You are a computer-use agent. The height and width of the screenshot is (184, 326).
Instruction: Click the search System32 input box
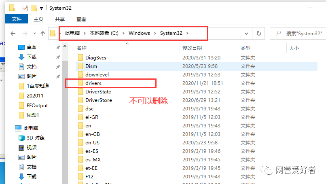pos(298,33)
